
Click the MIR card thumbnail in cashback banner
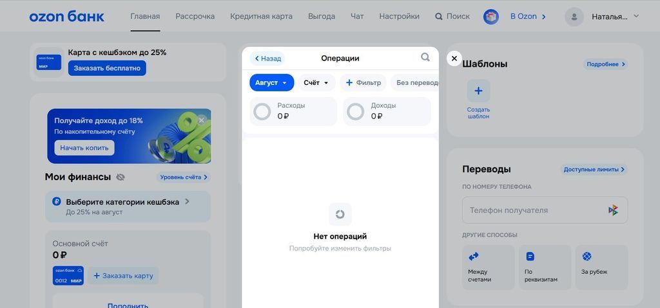pos(48,62)
